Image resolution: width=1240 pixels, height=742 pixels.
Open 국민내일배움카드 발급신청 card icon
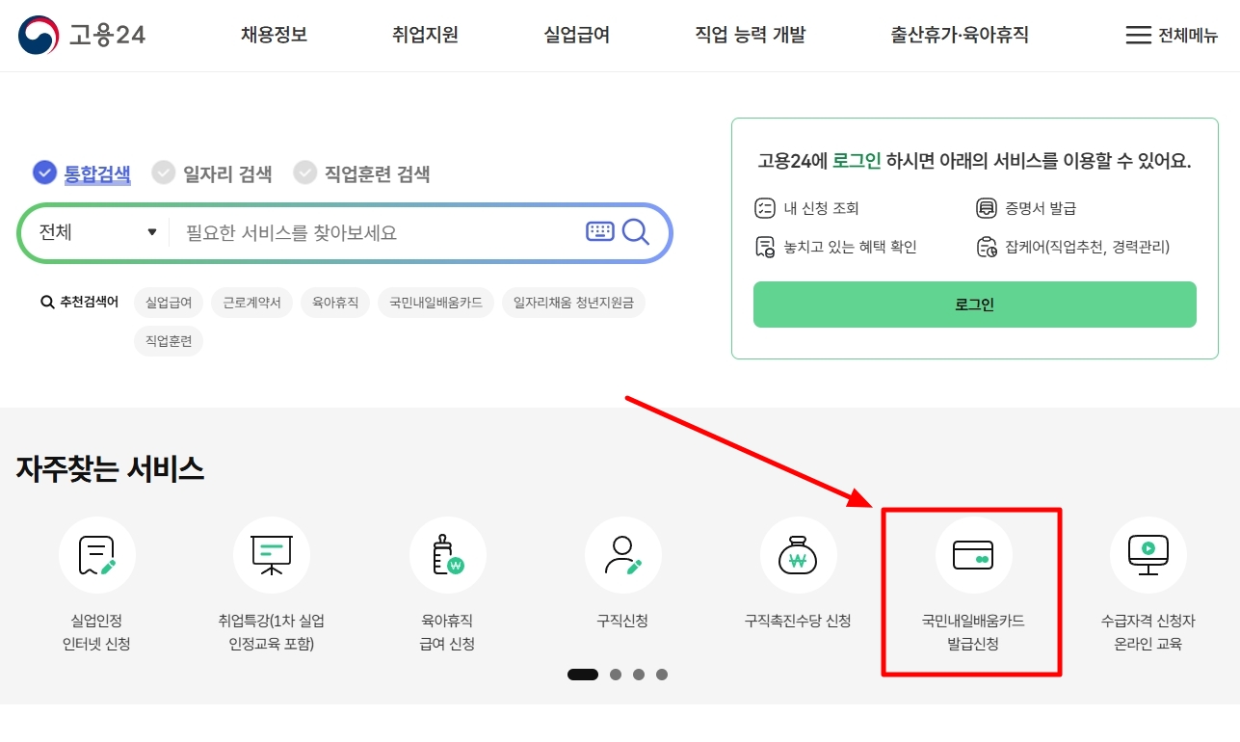point(972,555)
